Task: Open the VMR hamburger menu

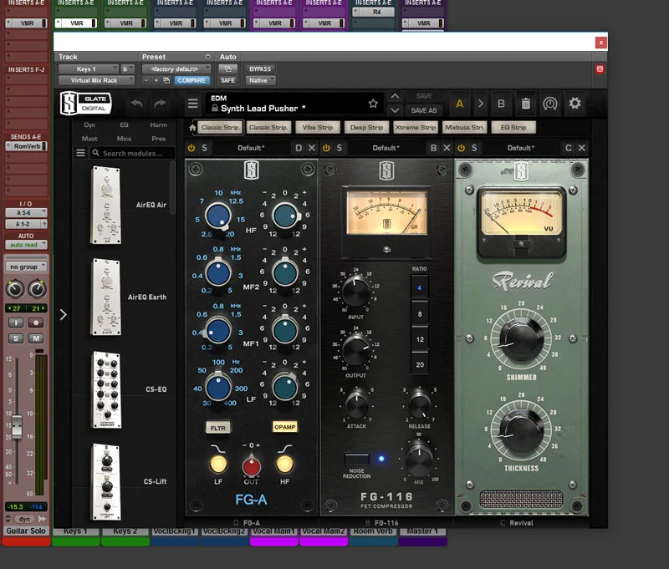Action: (192, 102)
